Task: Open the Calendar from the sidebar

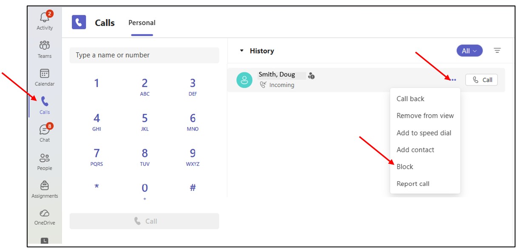Action: [45, 77]
